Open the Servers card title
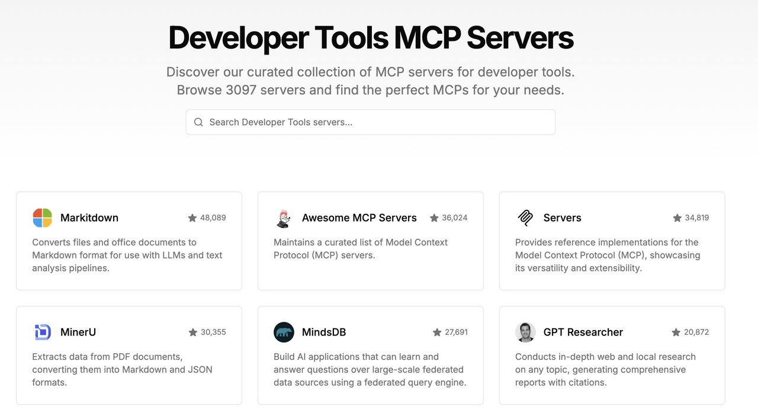The height and width of the screenshot is (419, 758). point(563,218)
